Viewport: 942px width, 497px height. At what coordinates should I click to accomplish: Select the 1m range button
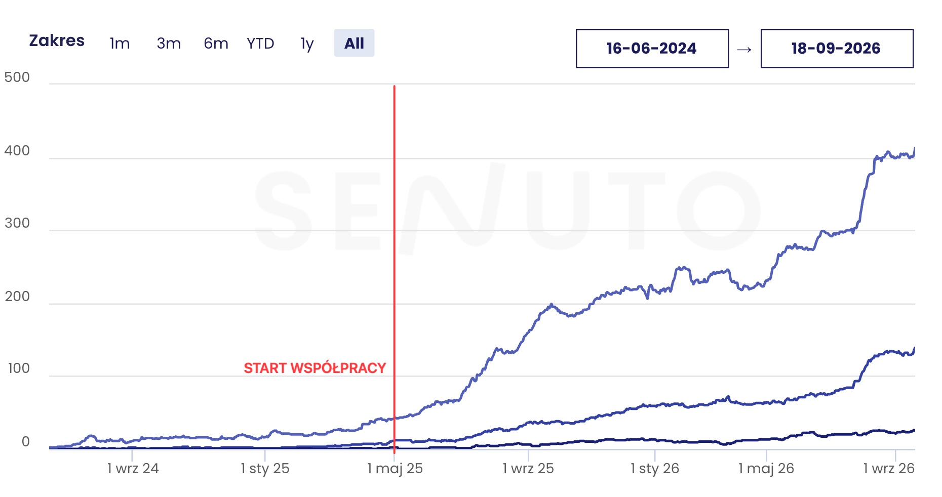coord(120,44)
